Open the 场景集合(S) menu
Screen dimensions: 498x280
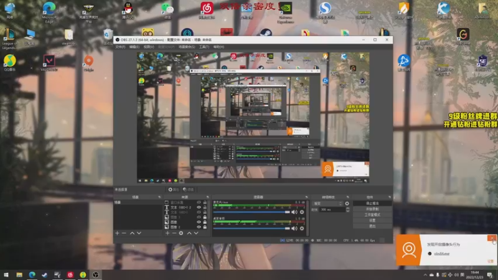187,47
